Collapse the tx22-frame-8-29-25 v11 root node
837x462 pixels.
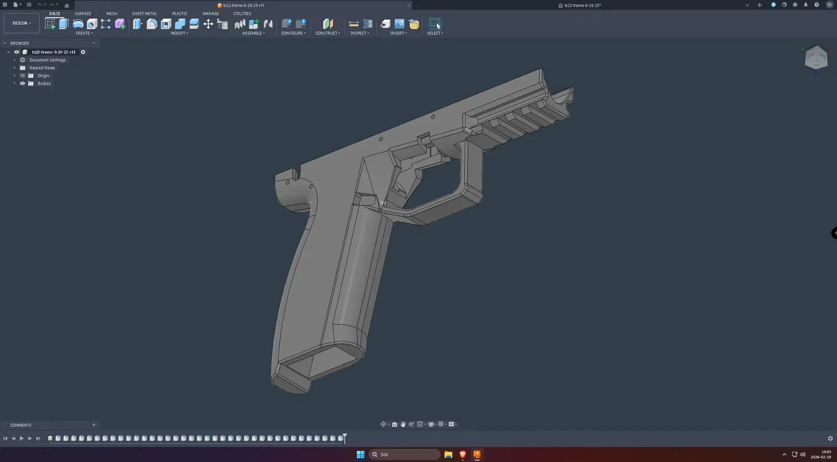[8, 52]
